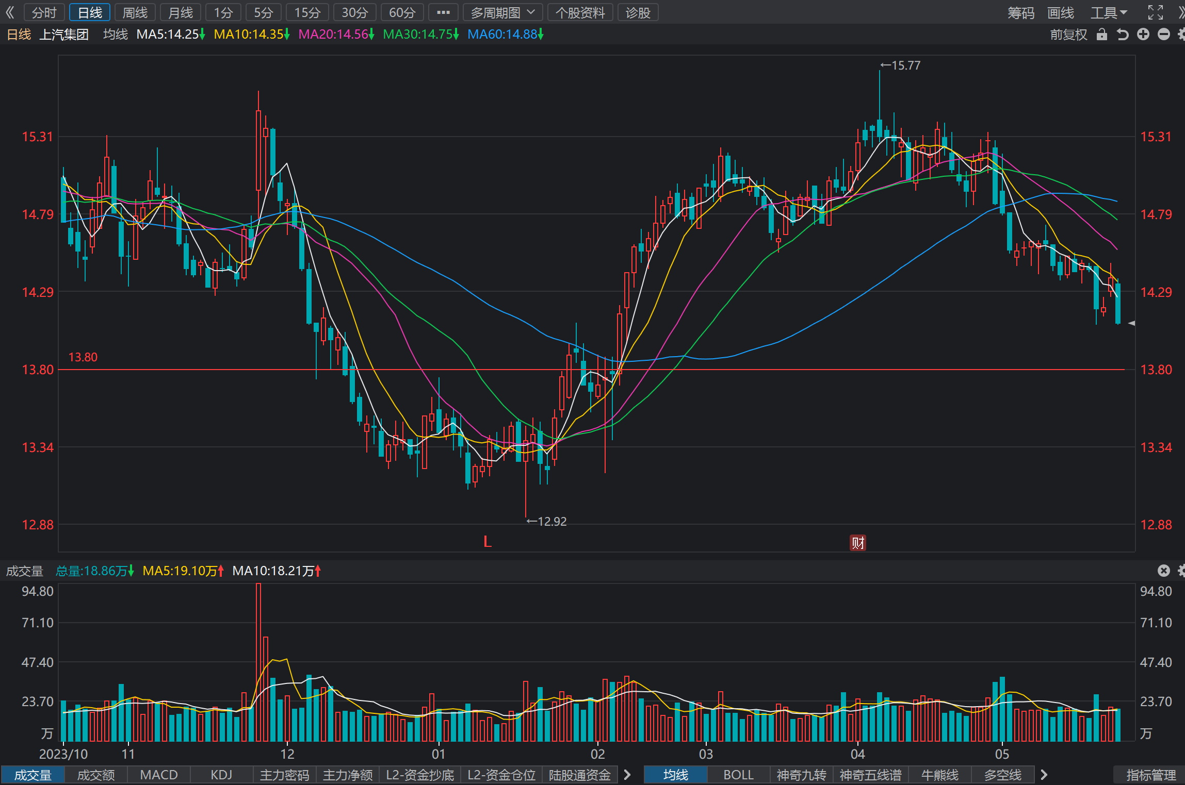
Task: Open main chart settings gear icon
Action: click(1181, 35)
